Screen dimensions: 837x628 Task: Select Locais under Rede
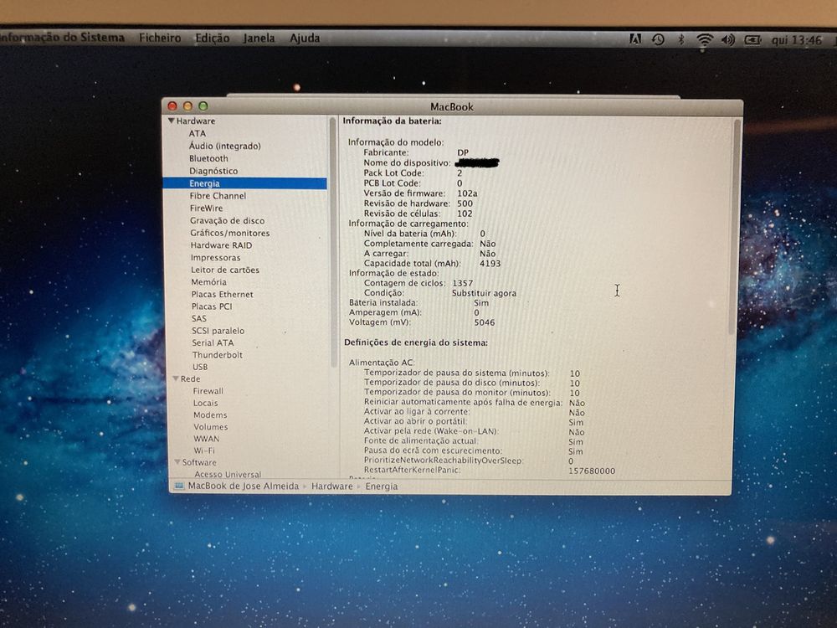206,404
